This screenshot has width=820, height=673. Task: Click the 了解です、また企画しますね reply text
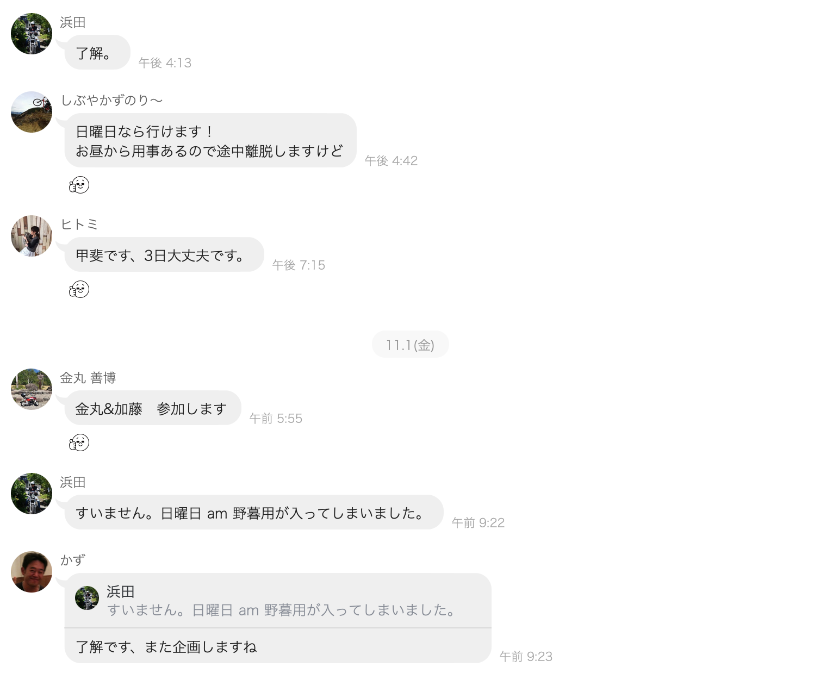click(x=166, y=647)
